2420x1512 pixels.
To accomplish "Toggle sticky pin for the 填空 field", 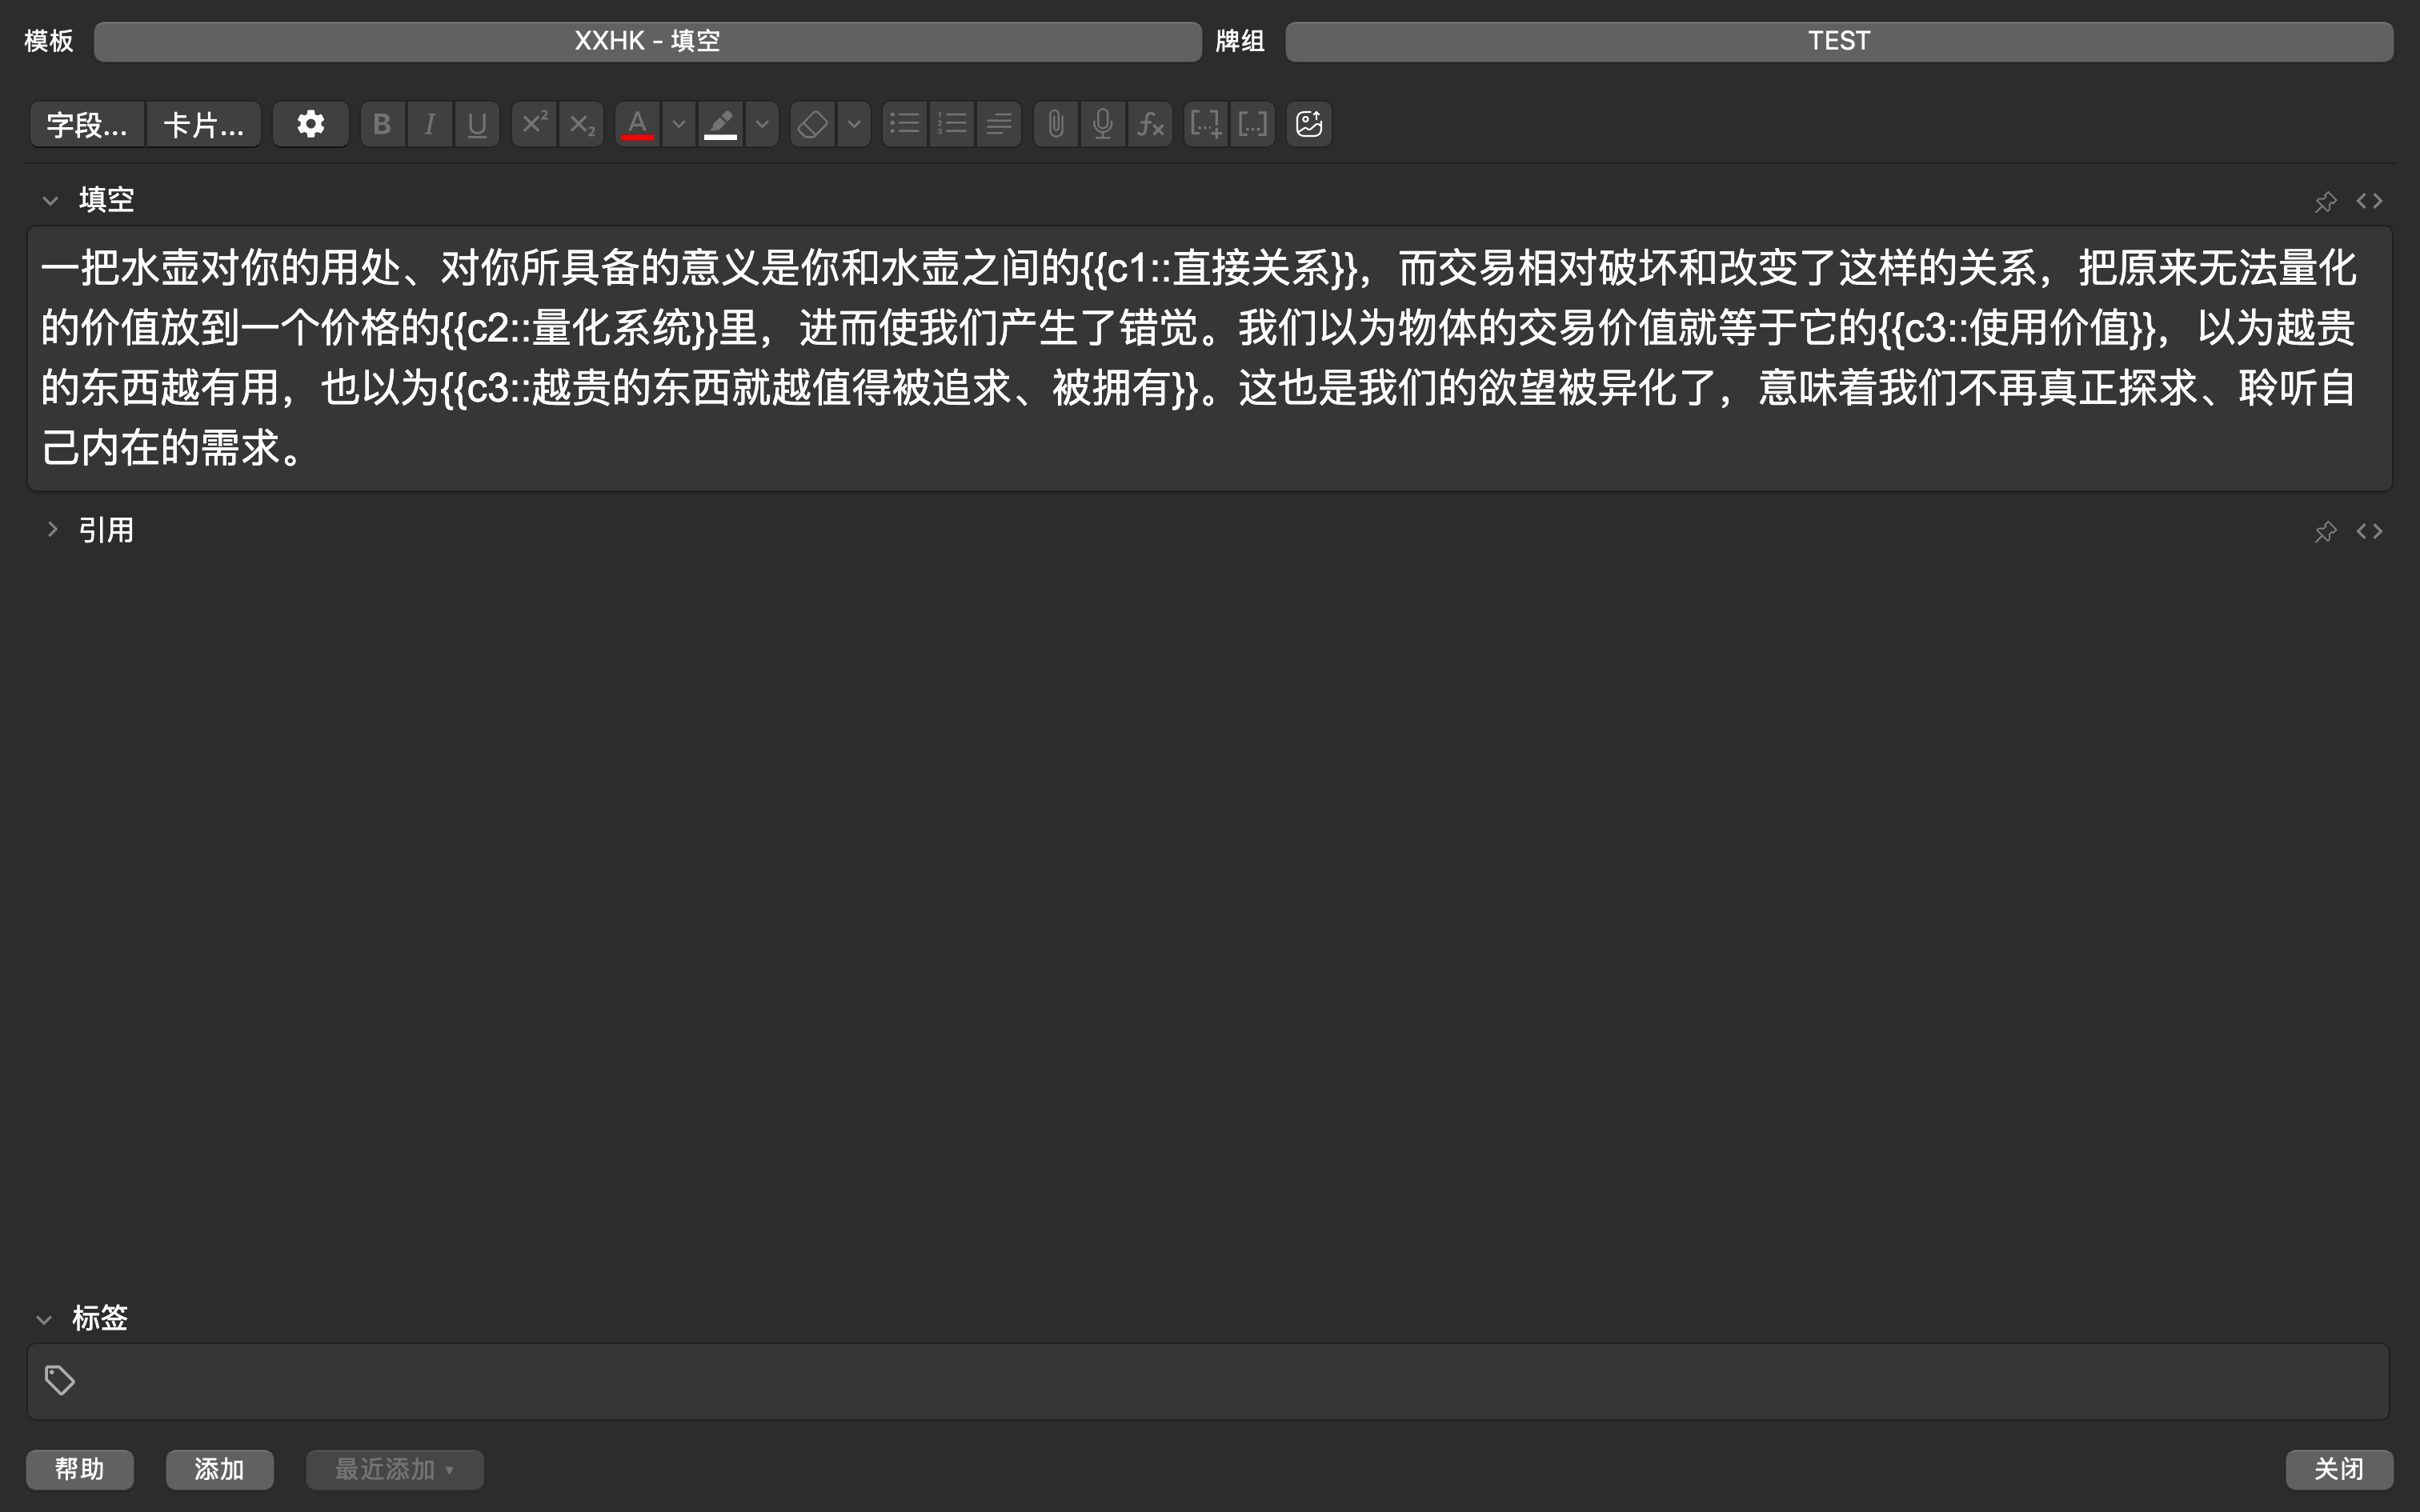I will (x=2325, y=201).
